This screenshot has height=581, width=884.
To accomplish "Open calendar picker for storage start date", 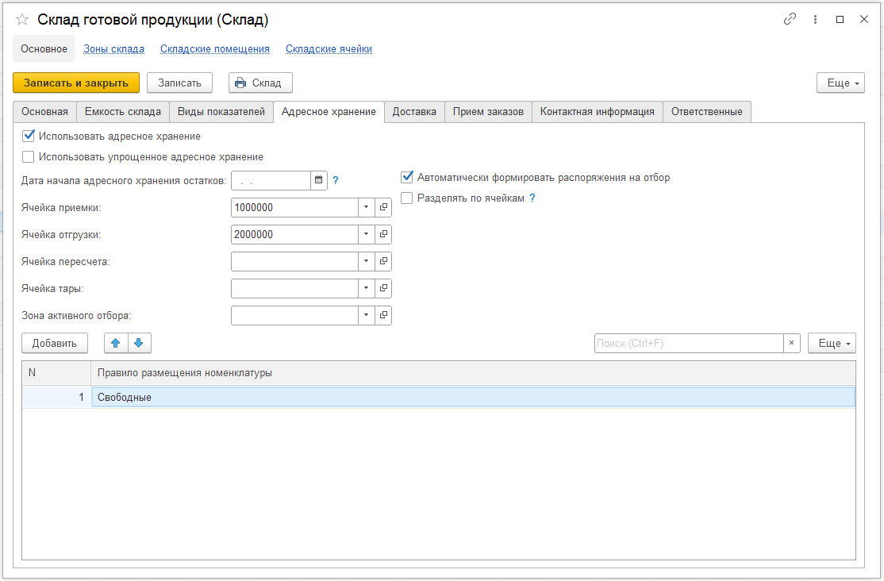I will pos(319,181).
